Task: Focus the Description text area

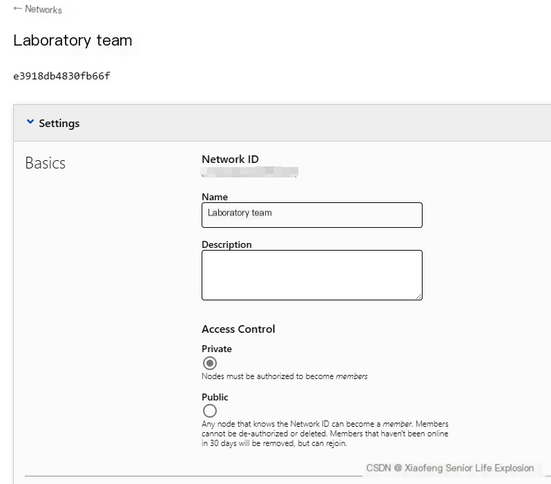Action: (311, 275)
